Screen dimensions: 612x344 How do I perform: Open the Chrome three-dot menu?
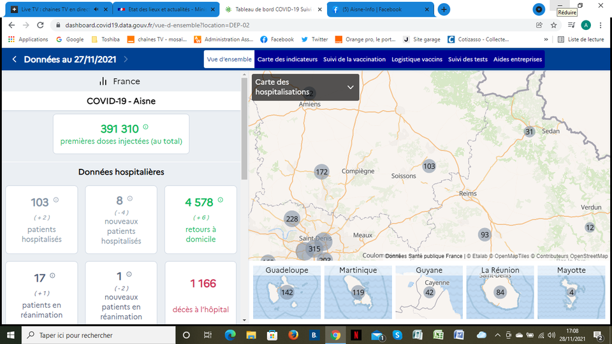point(601,25)
